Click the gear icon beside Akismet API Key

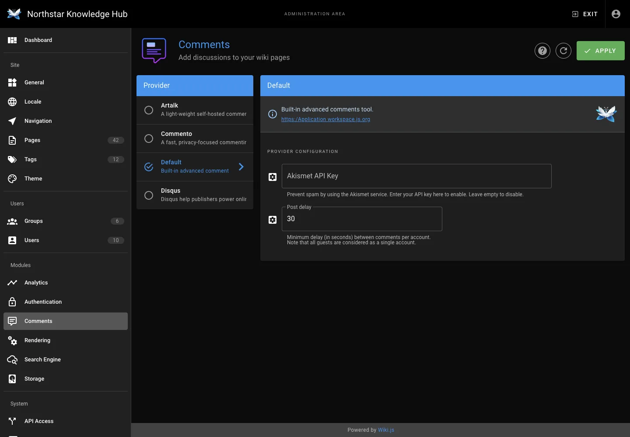273,177
